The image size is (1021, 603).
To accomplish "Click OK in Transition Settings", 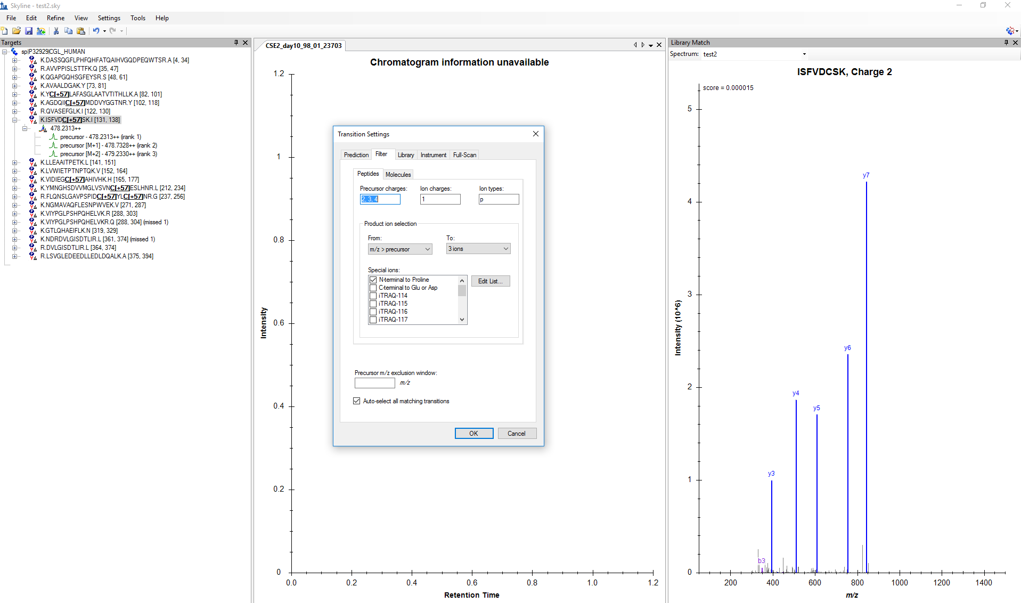I will [x=473, y=434].
